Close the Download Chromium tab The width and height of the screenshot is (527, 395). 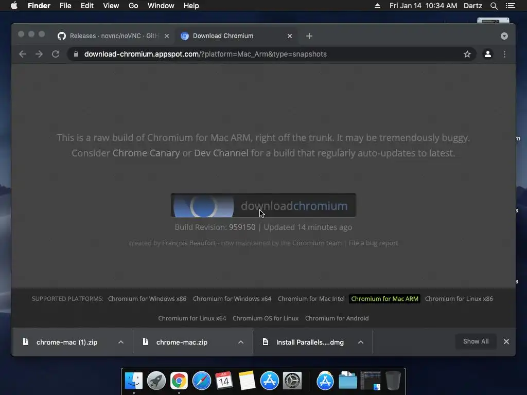(290, 36)
